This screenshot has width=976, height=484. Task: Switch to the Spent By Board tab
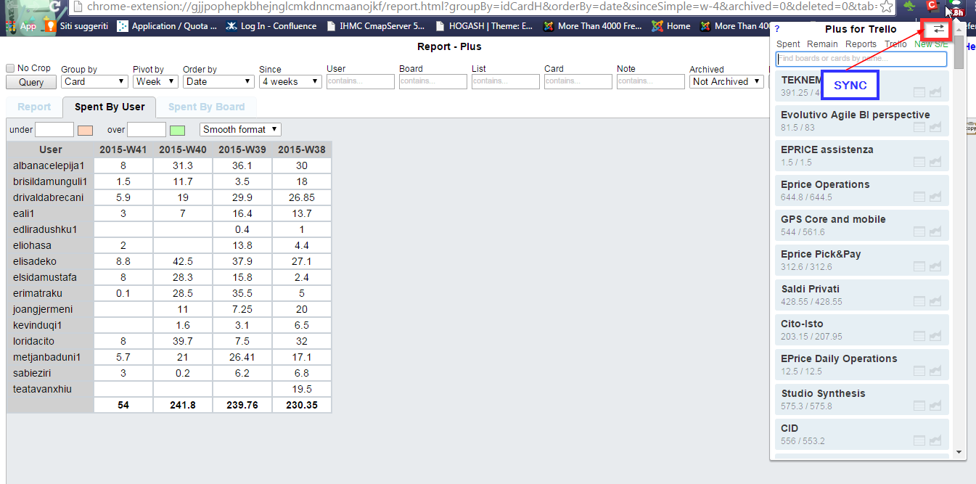[206, 107]
